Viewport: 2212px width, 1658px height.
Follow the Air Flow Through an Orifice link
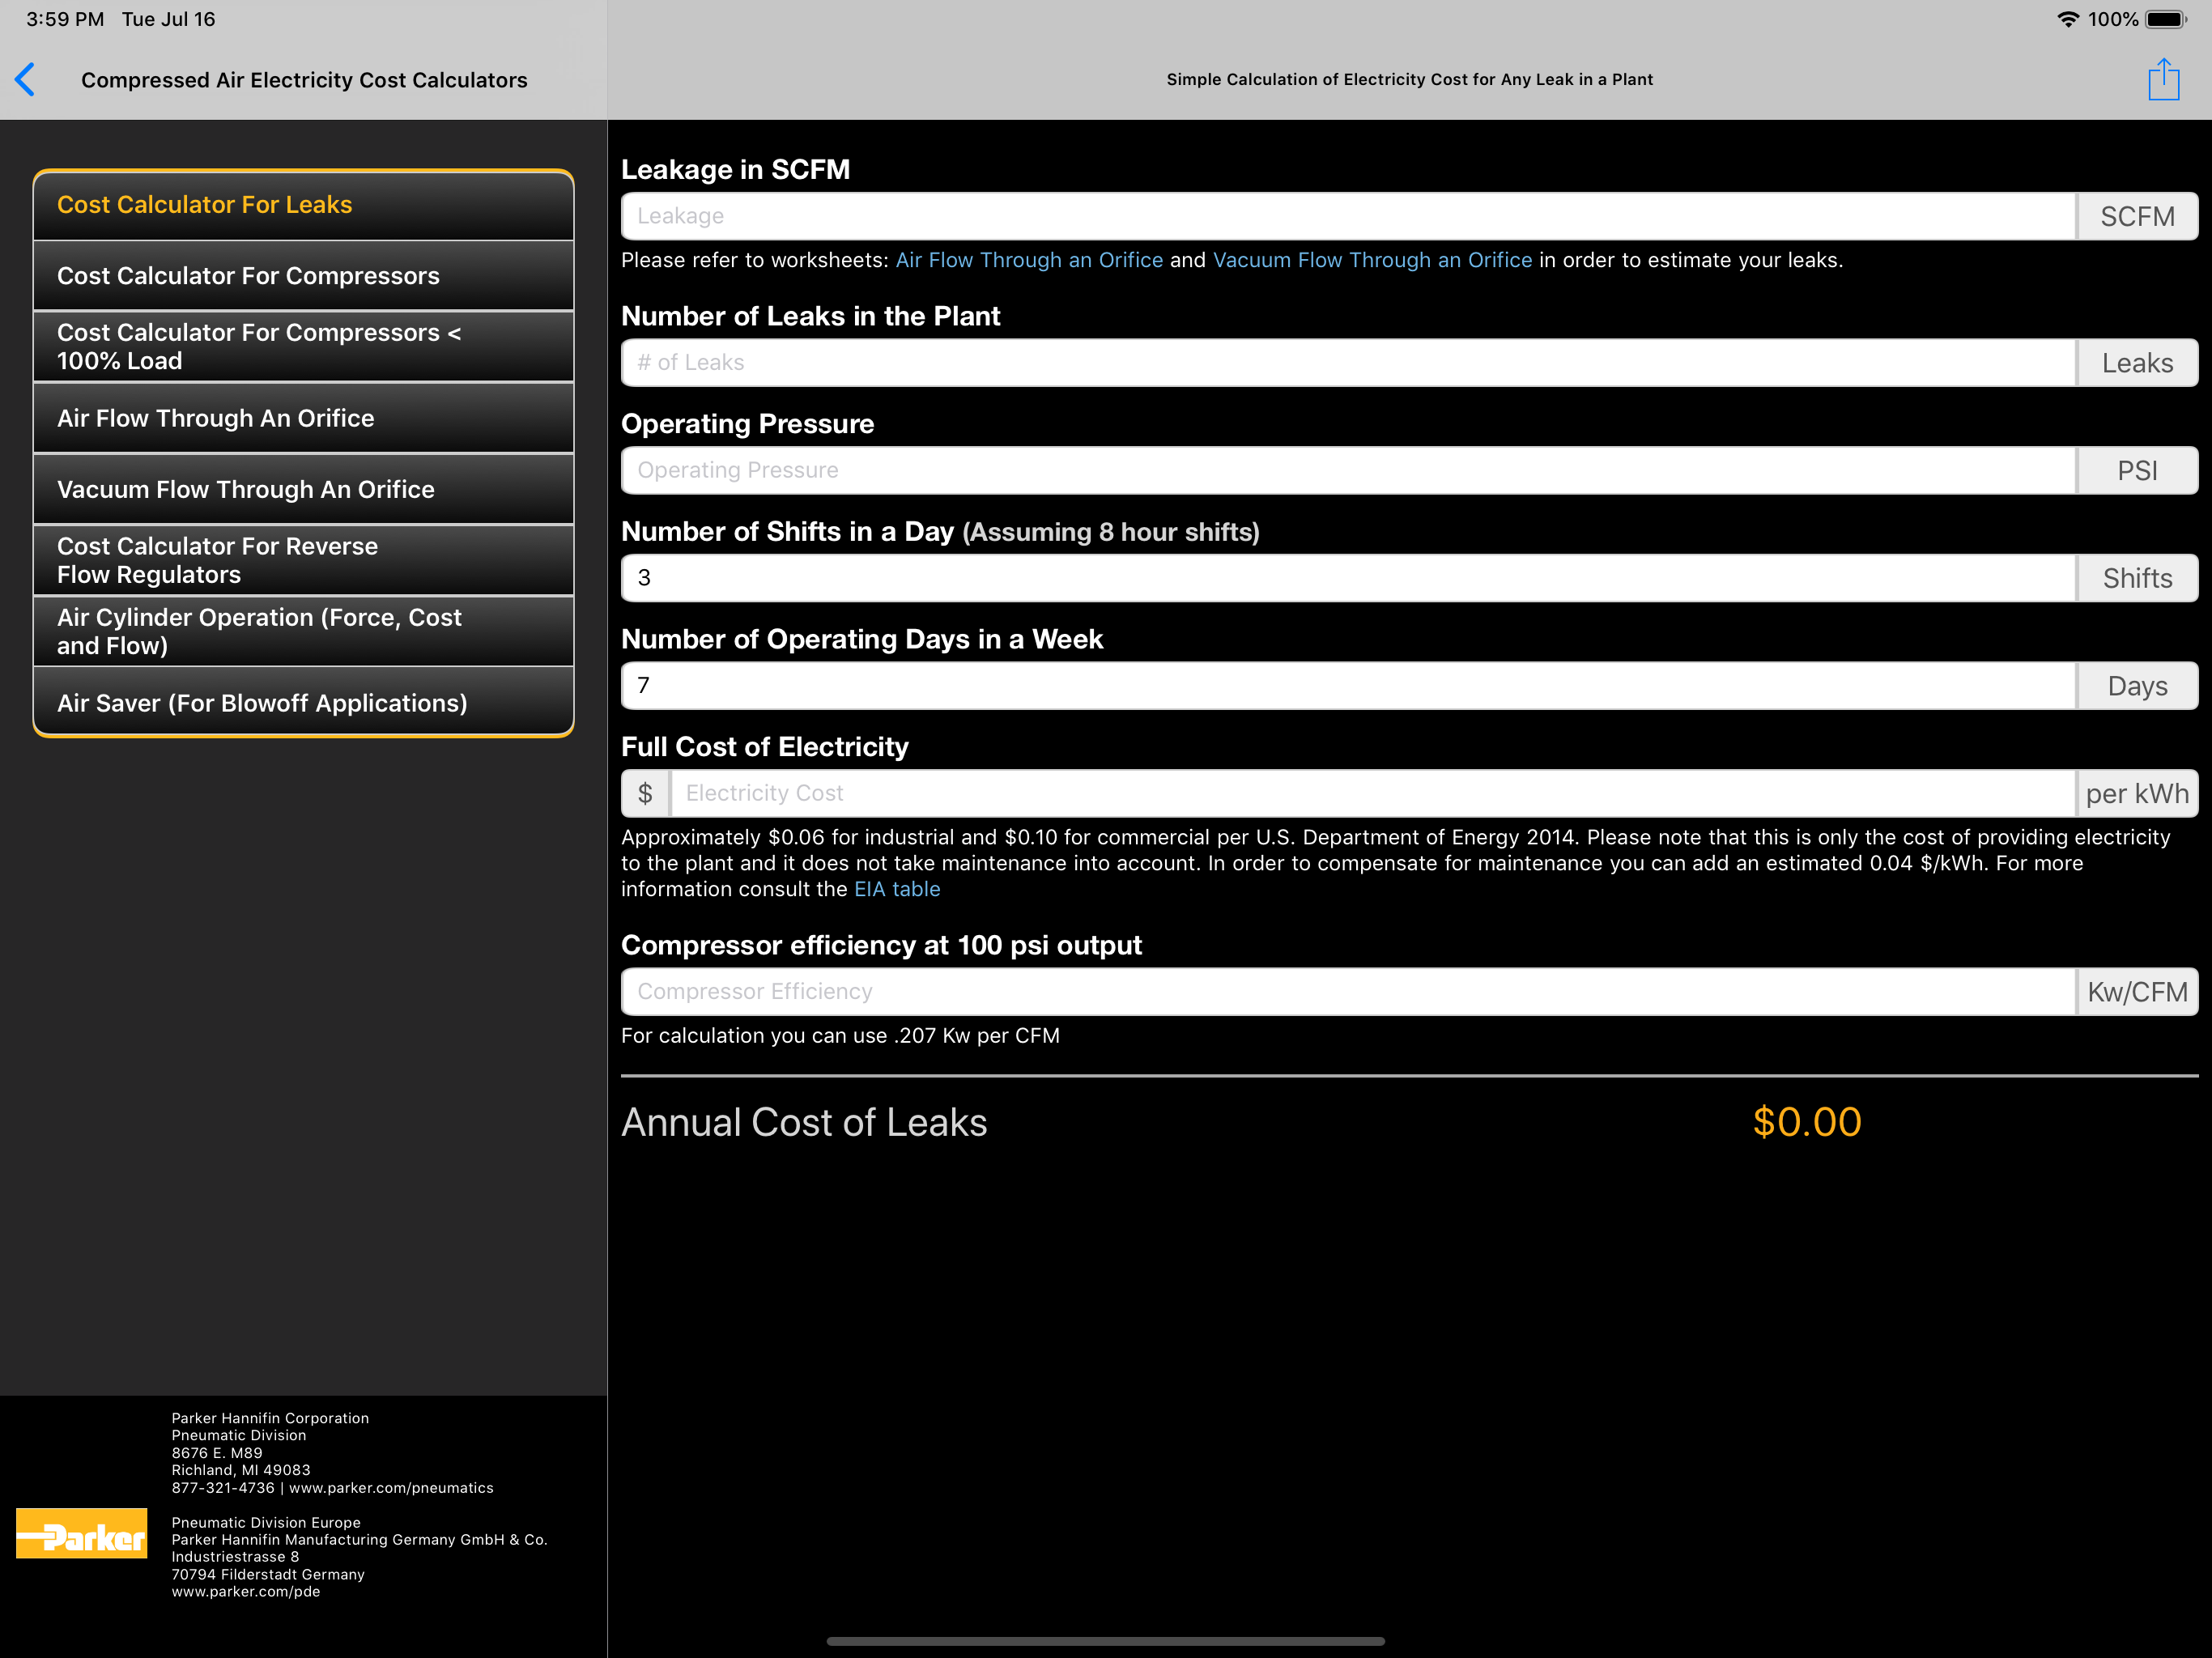click(x=1029, y=260)
